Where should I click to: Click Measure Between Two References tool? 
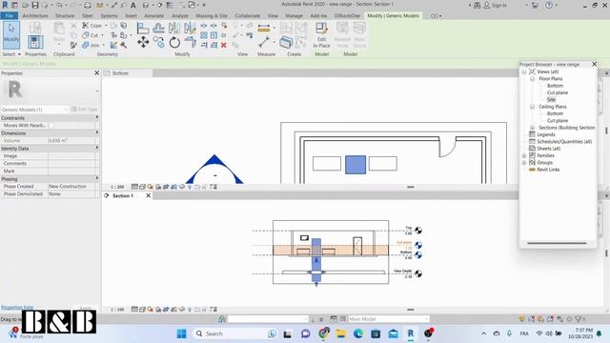(263, 42)
